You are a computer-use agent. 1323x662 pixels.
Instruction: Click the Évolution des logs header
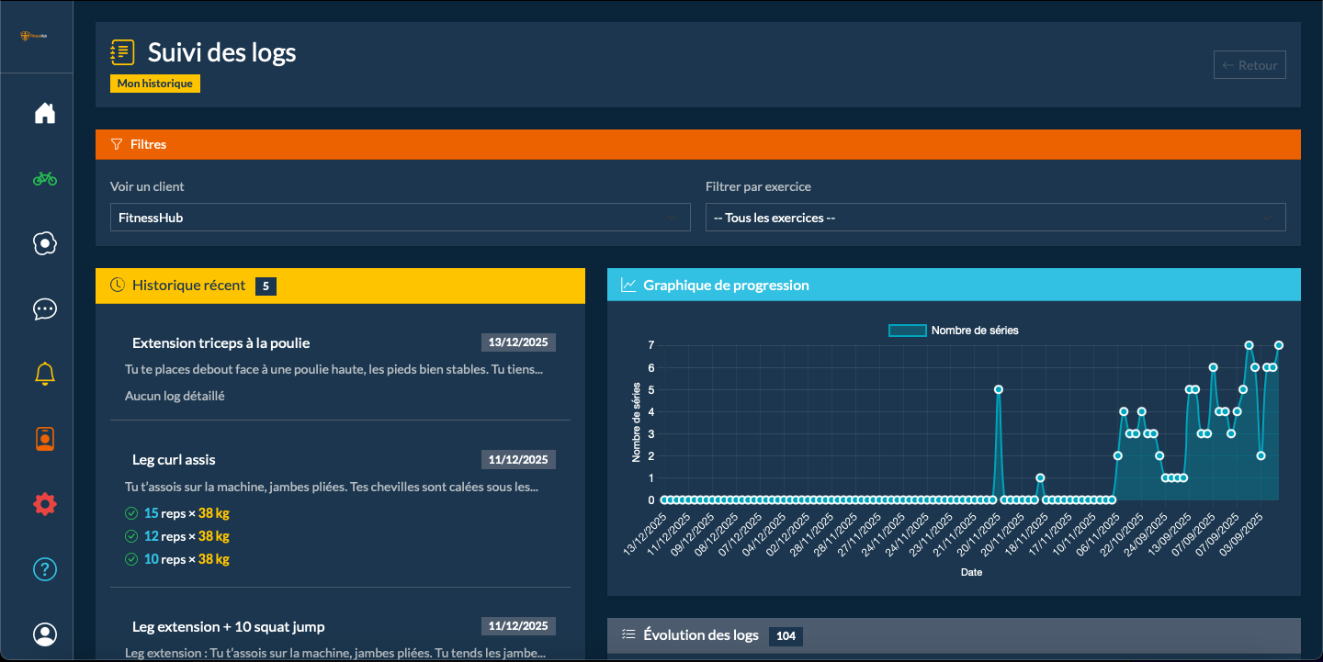[x=701, y=635]
